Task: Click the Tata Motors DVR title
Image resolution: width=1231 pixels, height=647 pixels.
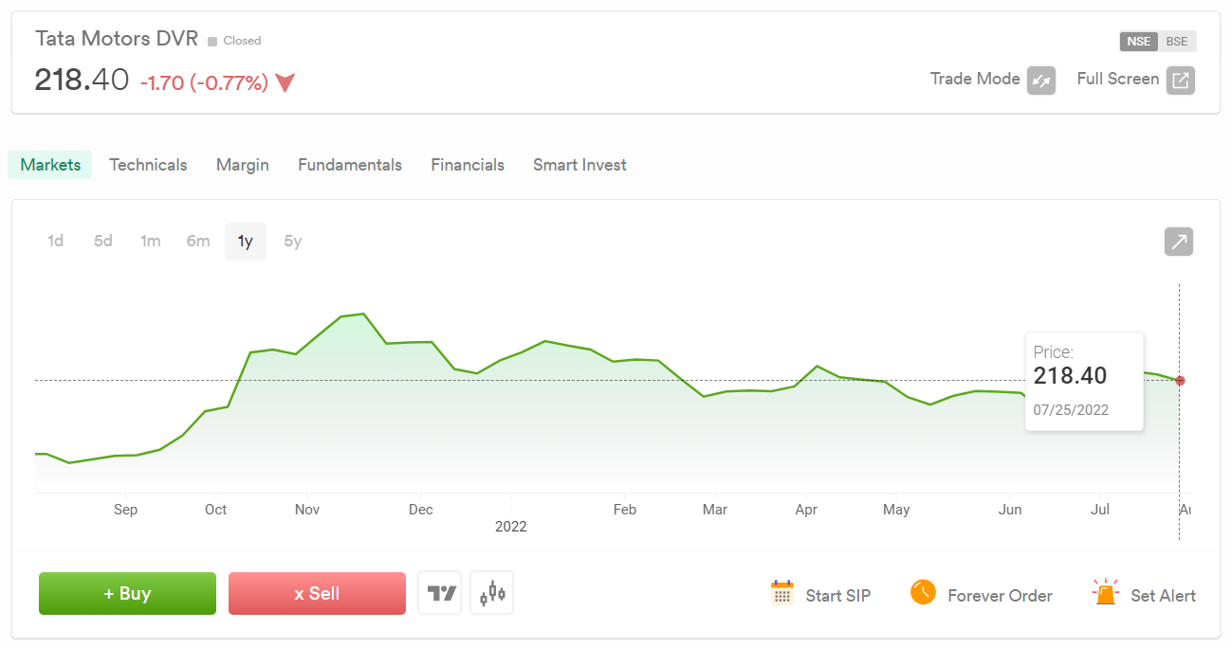Action: pos(117,39)
